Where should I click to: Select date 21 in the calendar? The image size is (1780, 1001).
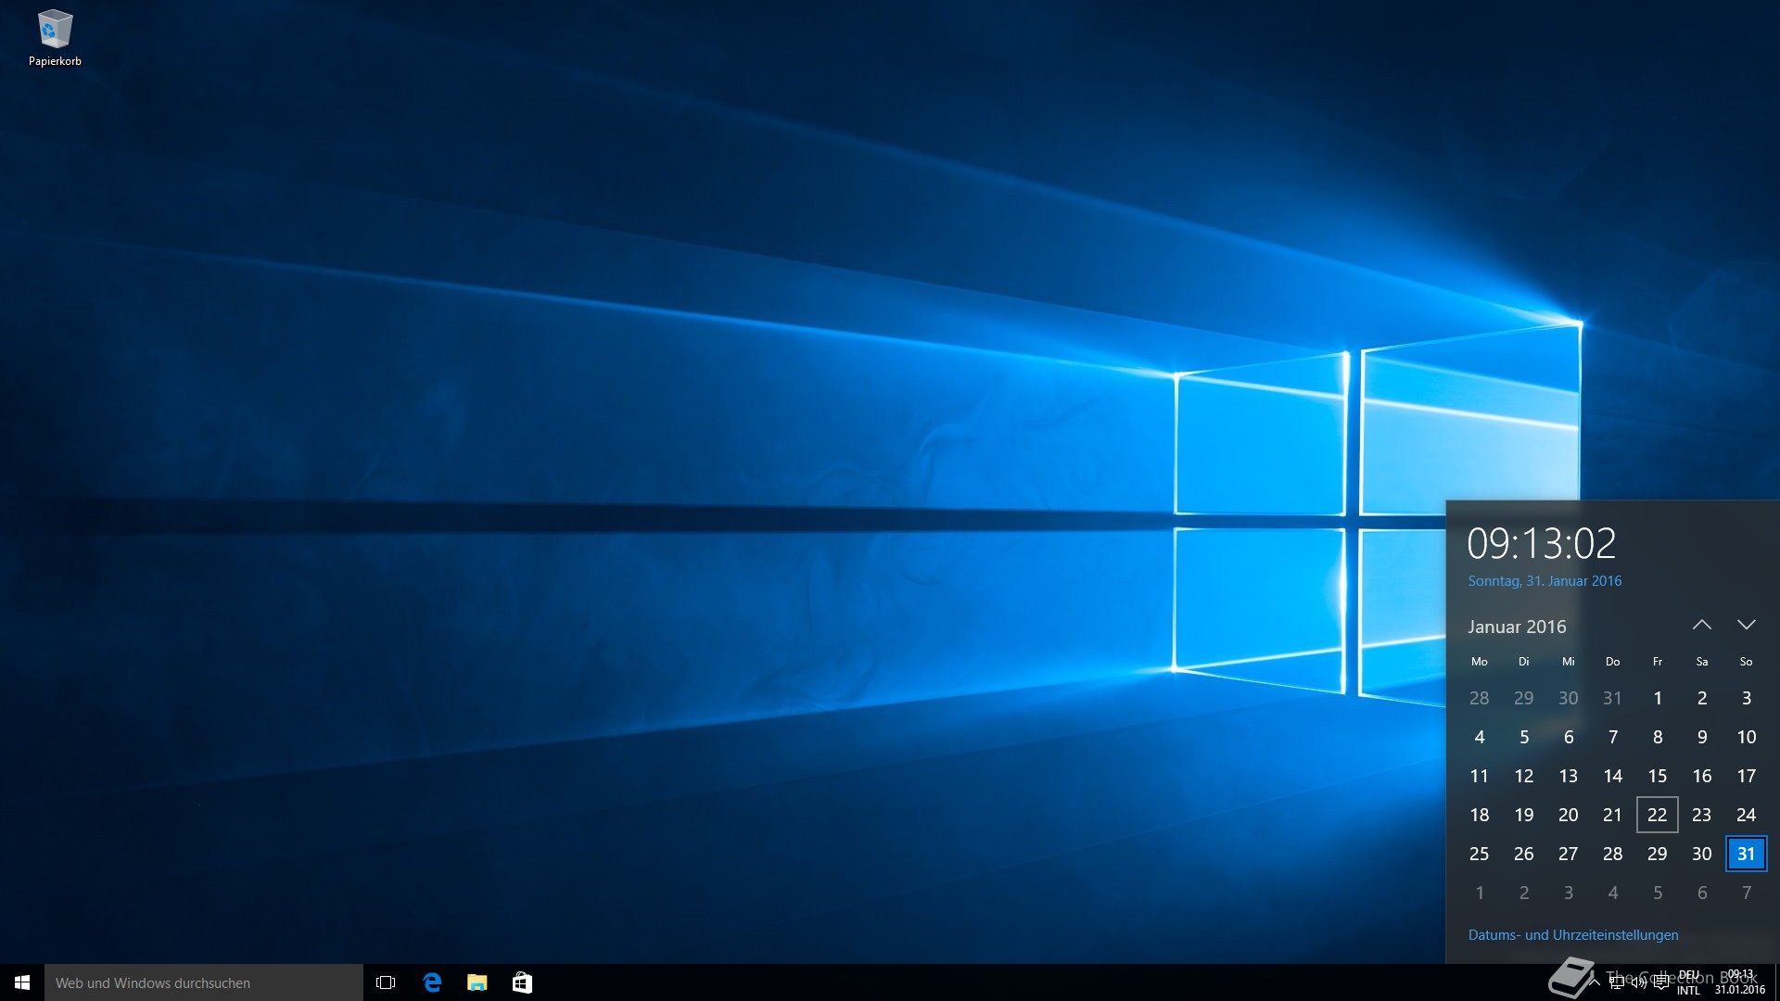(x=1613, y=815)
